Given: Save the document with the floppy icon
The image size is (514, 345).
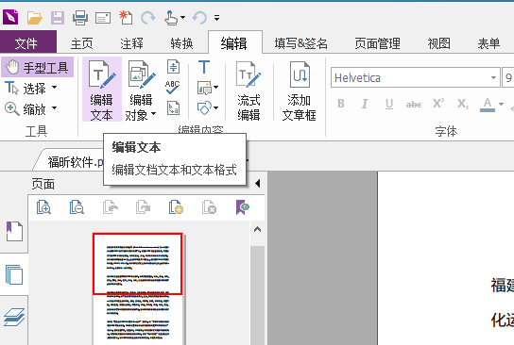Looking at the screenshot, I should pyautogui.click(x=58, y=17).
